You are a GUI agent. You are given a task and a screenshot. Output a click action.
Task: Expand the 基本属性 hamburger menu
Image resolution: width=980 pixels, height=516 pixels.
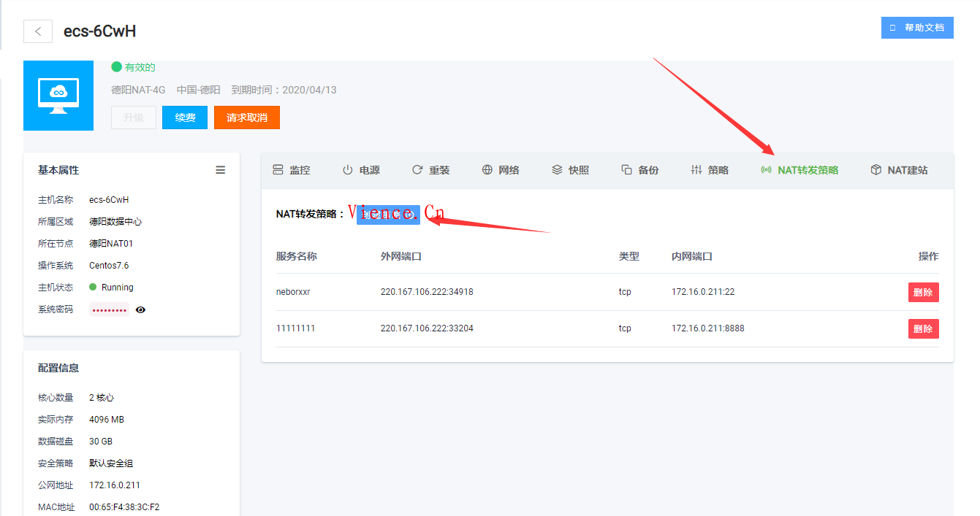[221, 170]
